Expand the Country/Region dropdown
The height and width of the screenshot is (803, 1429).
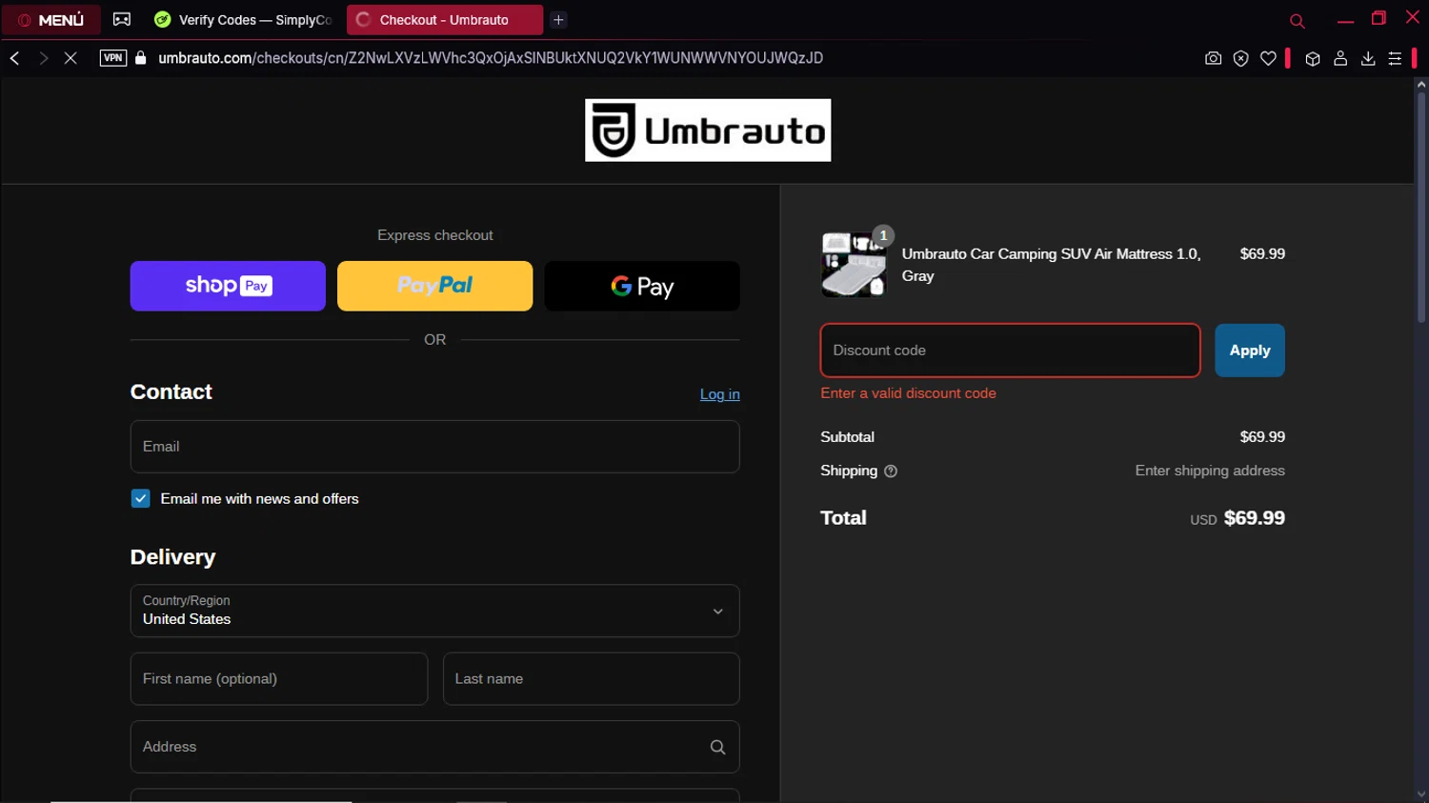coord(435,611)
